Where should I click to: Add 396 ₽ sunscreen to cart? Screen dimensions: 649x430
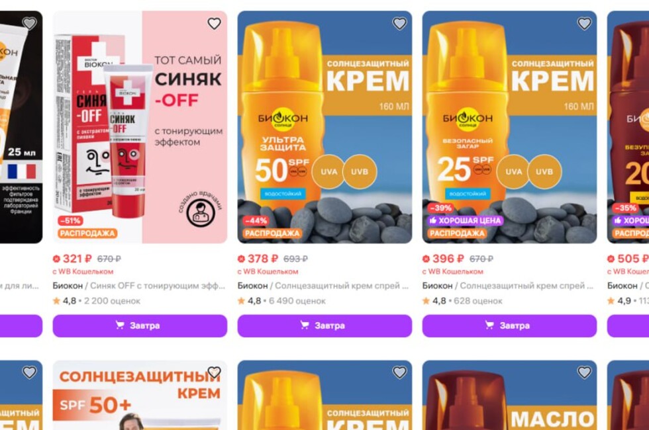point(509,325)
